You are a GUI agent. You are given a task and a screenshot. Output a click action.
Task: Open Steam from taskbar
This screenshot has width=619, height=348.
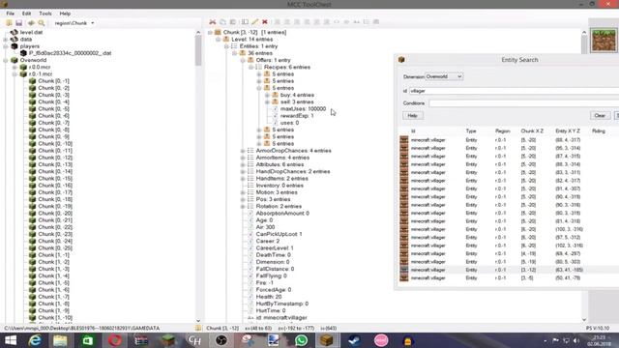[354, 340]
